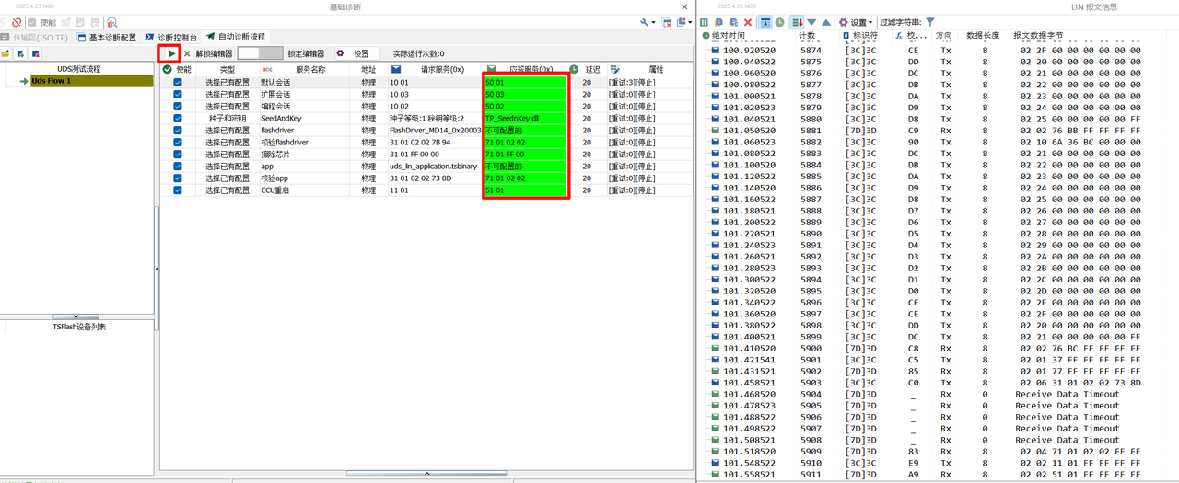1179x483 pixels.
Task: Close the 基础诊断 window
Action: click(684, 6)
